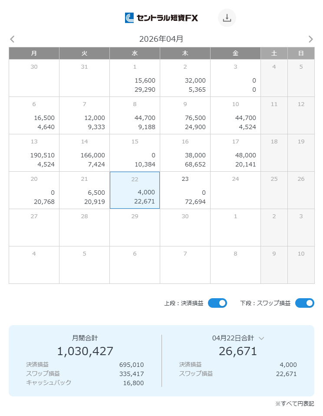Toggle the 決済損益 upper row switch
Screen dimensions: 323x416
click(x=217, y=303)
